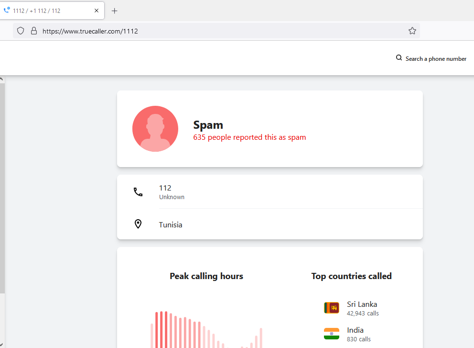Click the search magnifier icon
The height and width of the screenshot is (348, 474).
[x=399, y=58]
